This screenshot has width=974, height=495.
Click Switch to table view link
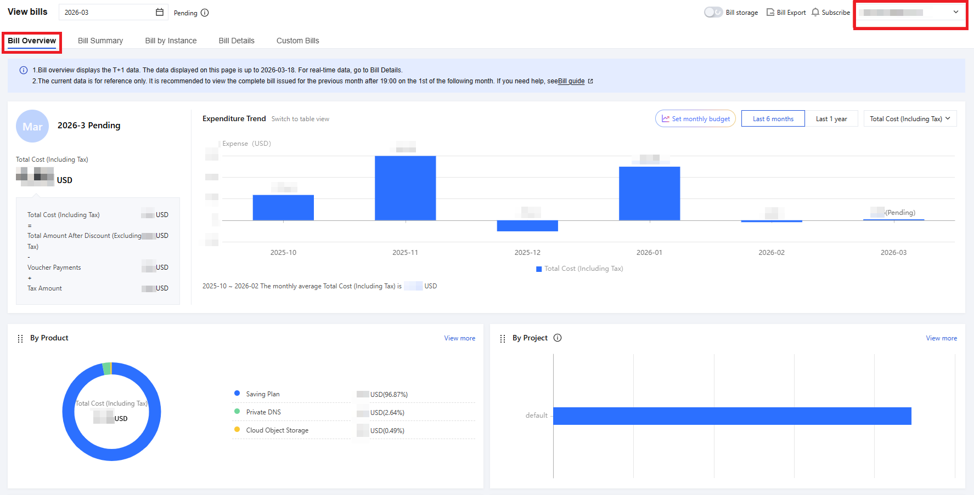tap(300, 119)
